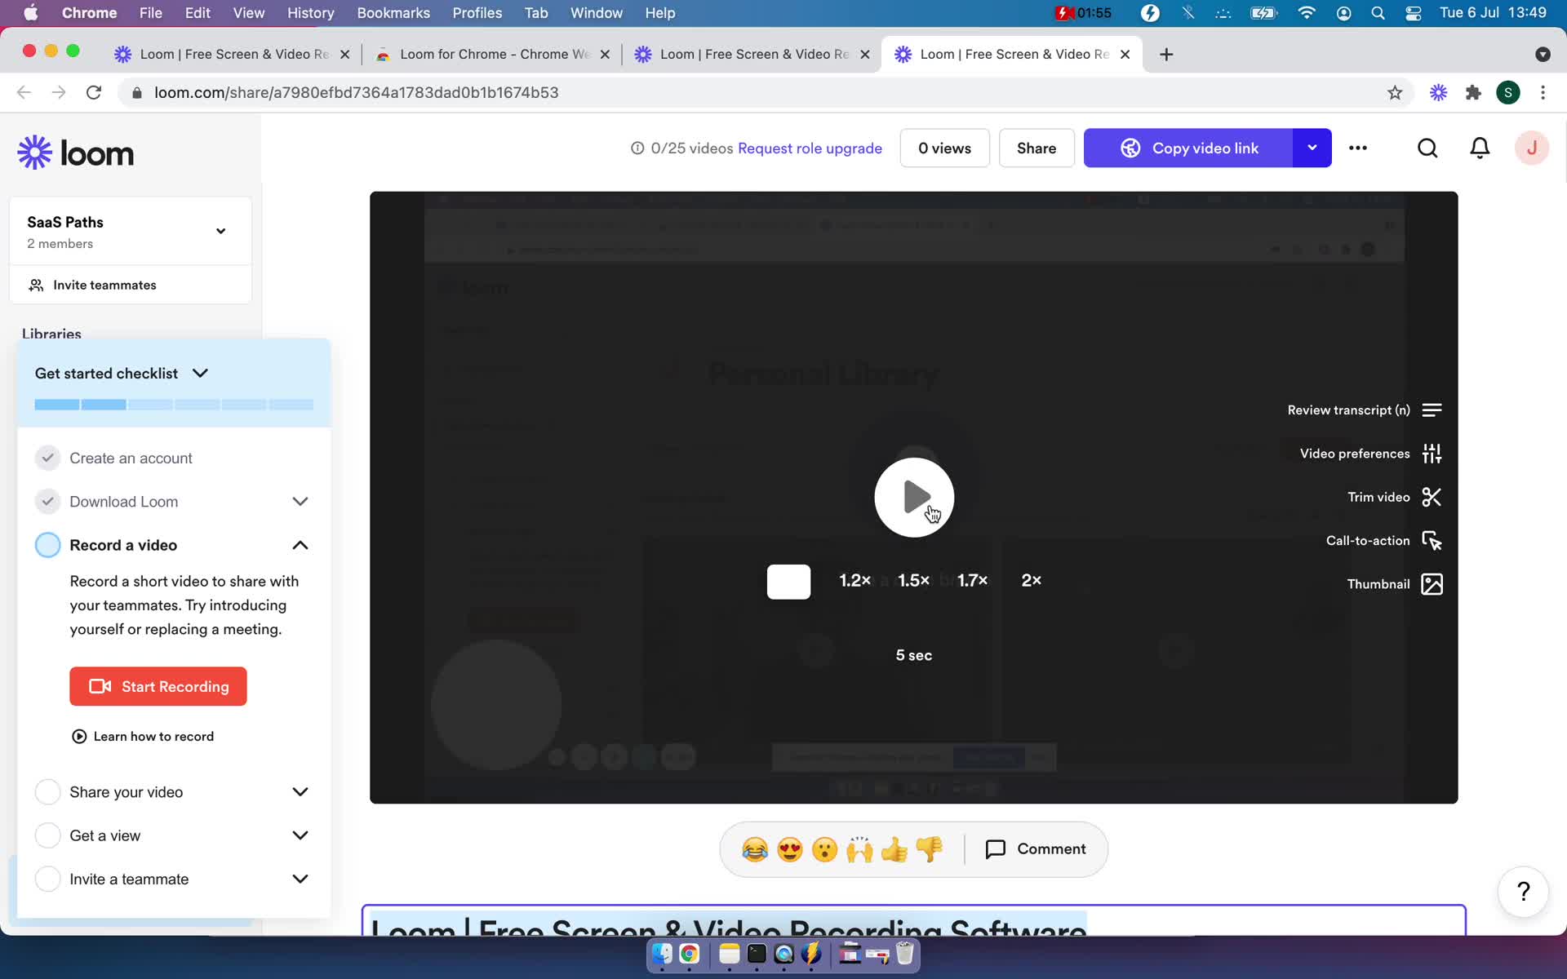This screenshot has height=979, width=1567.
Task: Click the Call-to-action icon
Action: click(1432, 540)
